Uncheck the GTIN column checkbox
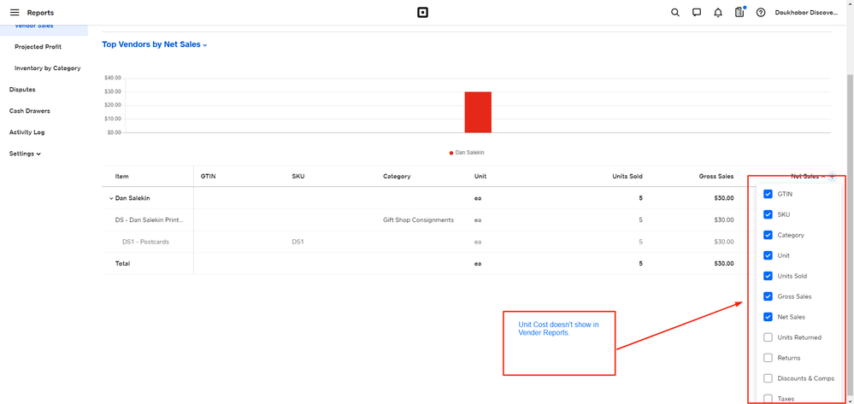Screen dimensions: 854x404 768,194
